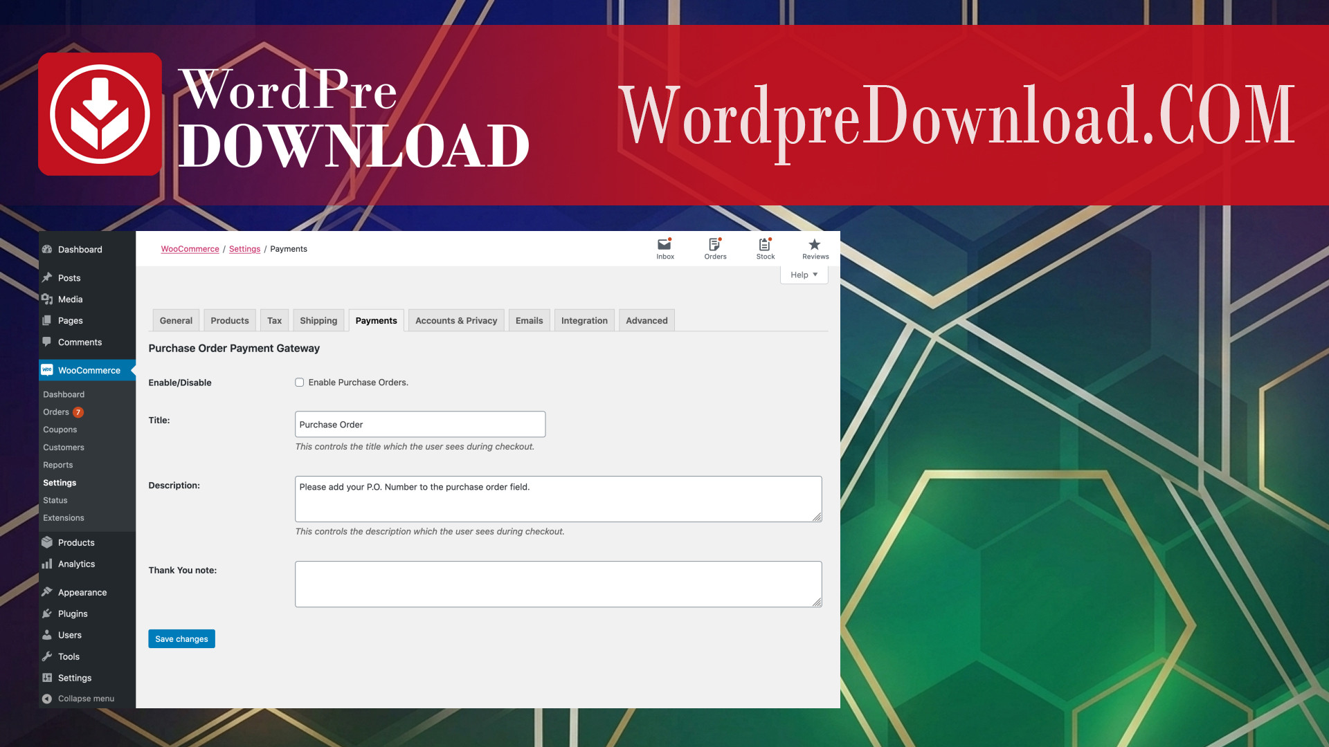1329x747 pixels.
Task: Open the Stock activity icon
Action: (765, 244)
